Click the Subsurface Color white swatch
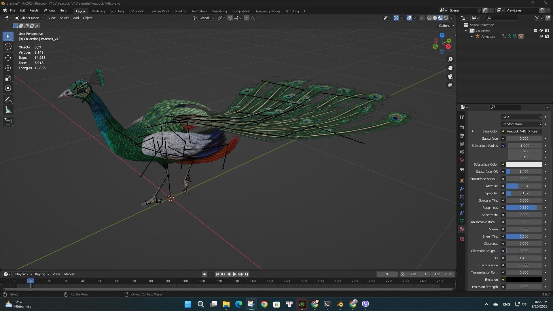 524,164
